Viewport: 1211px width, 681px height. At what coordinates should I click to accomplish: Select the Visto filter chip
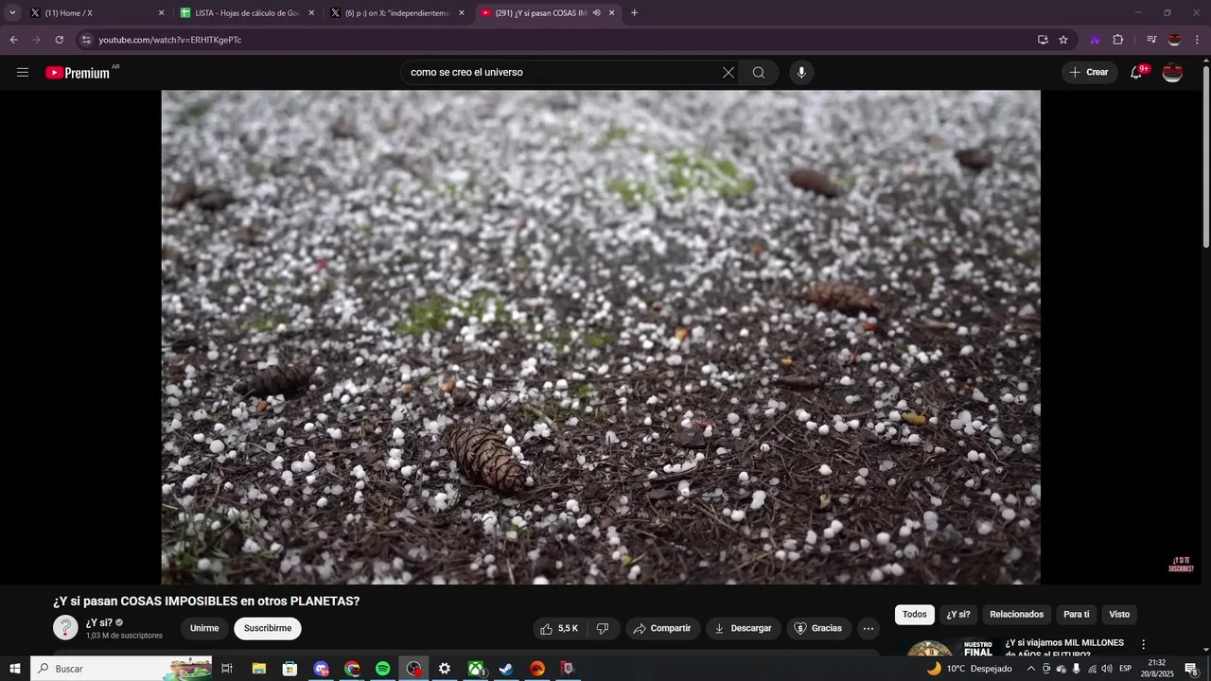[x=1119, y=615]
